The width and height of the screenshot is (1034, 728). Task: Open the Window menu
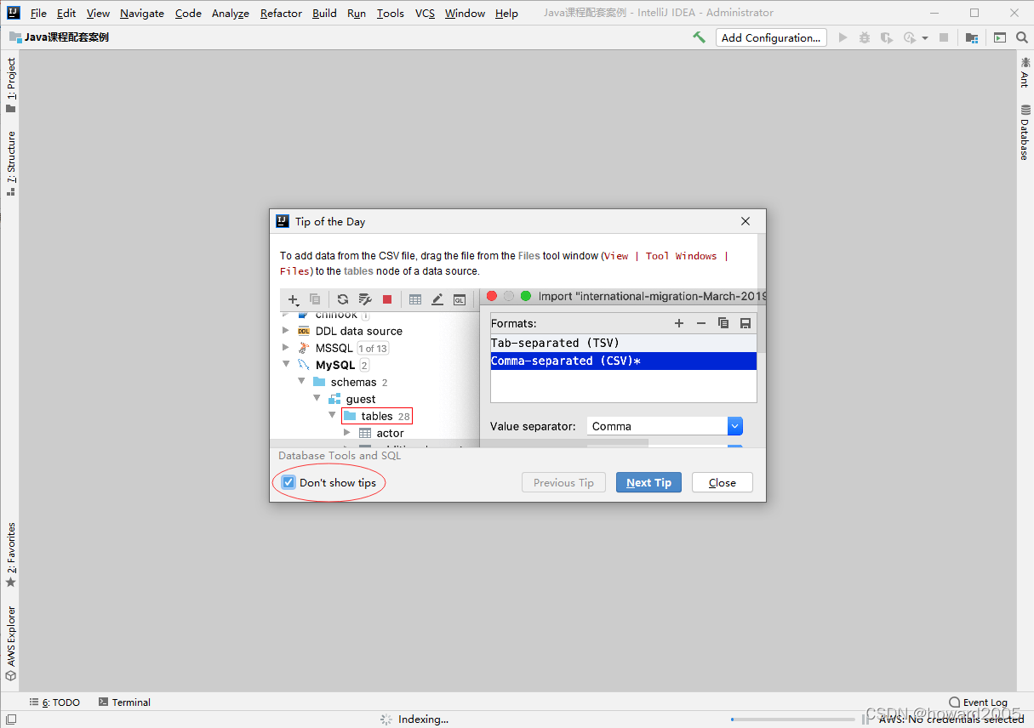tap(465, 13)
